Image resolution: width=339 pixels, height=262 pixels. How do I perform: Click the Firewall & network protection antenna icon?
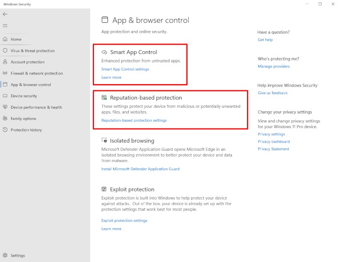5,73
